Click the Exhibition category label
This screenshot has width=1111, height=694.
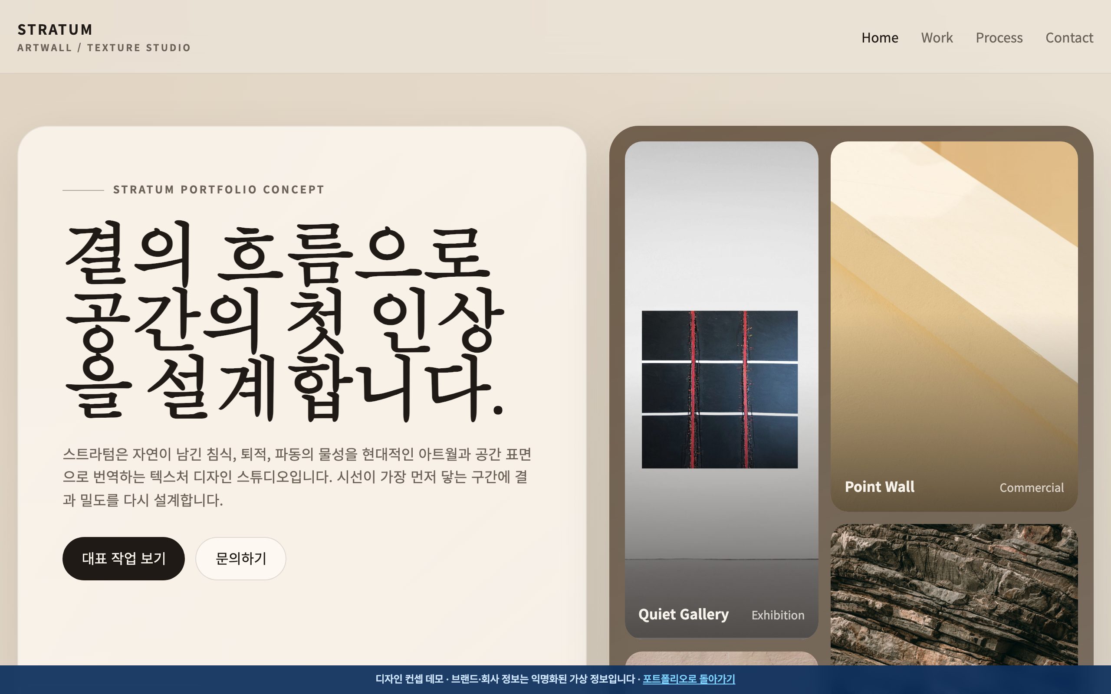tap(778, 615)
